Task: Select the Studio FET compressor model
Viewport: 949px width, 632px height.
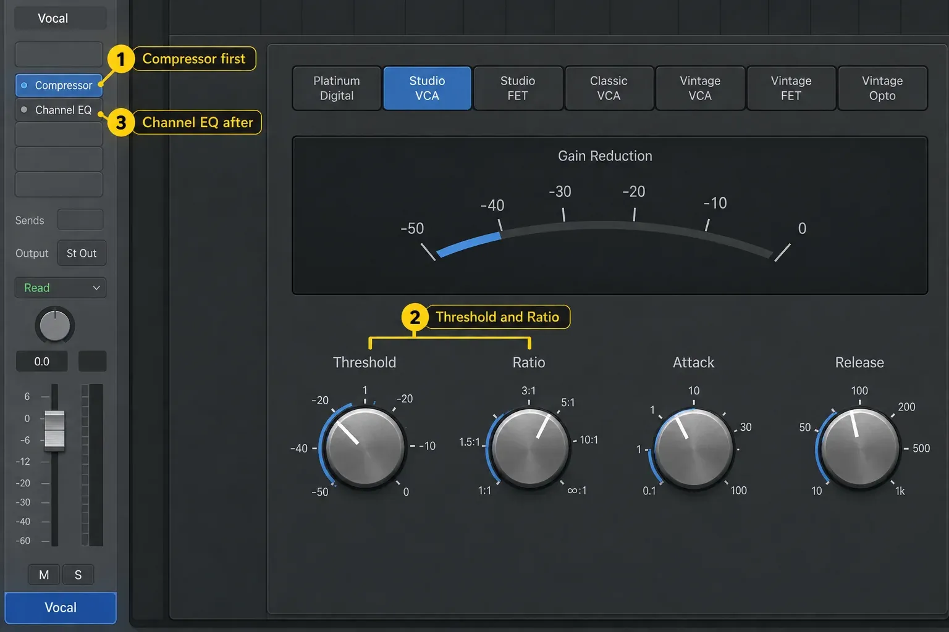Action: [518, 88]
